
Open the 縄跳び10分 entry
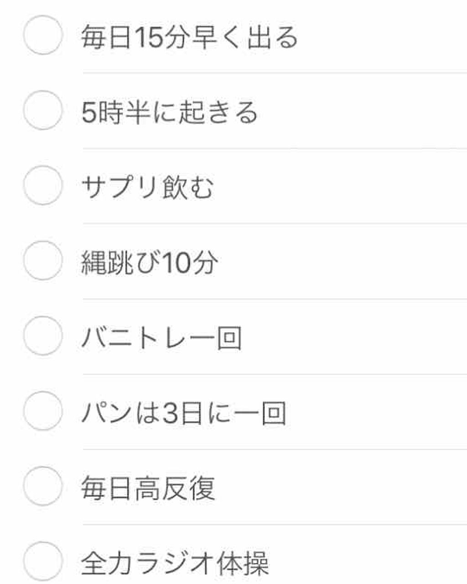pyautogui.click(x=150, y=262)
